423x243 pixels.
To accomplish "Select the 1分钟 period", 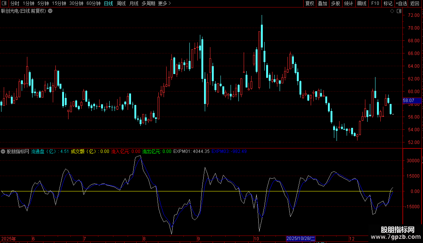I will (28, 3).
